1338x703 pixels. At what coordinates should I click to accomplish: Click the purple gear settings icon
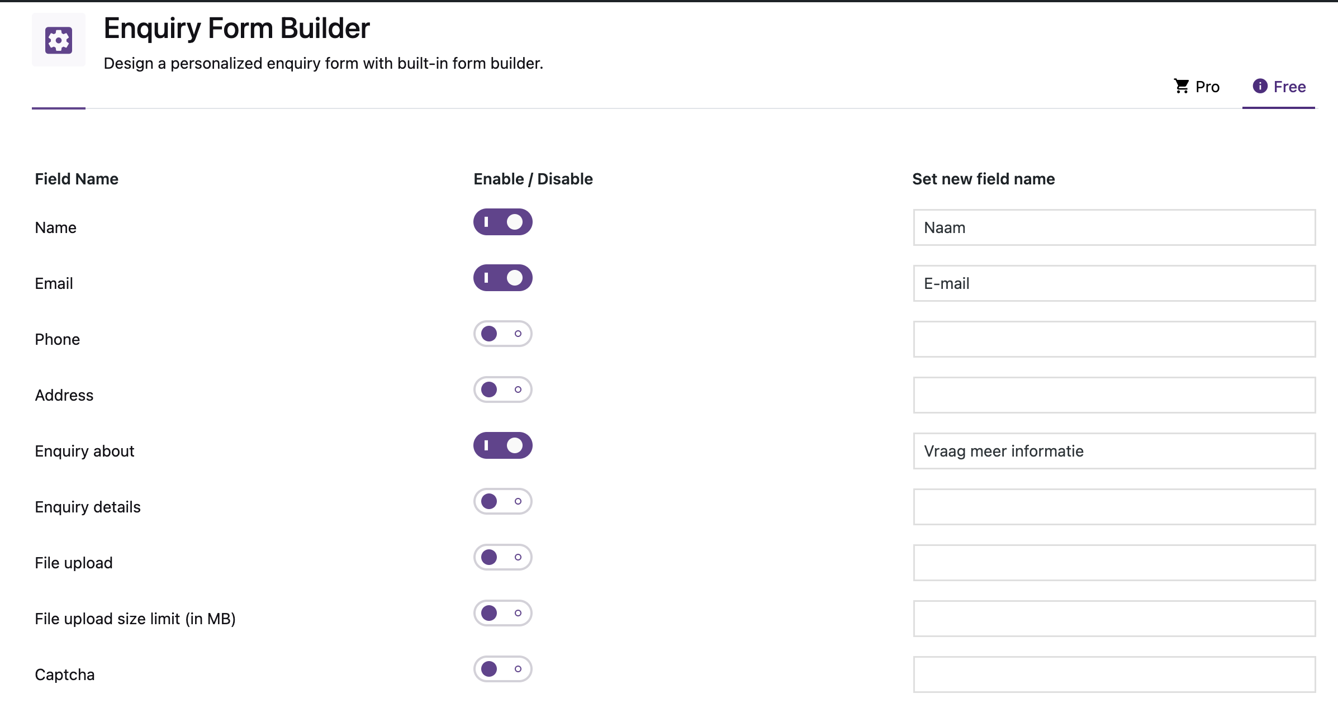(x=59, y=40)
